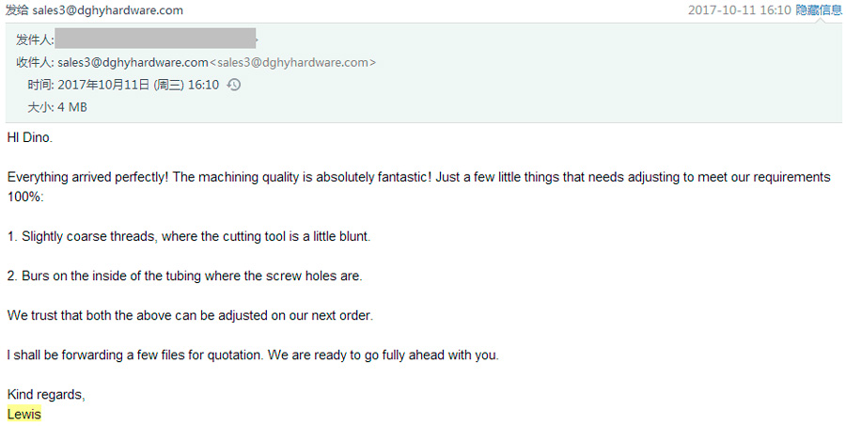Click the "100%:" text on the second paragraph line
The image size is (846, 426).
tap(25, 197)
